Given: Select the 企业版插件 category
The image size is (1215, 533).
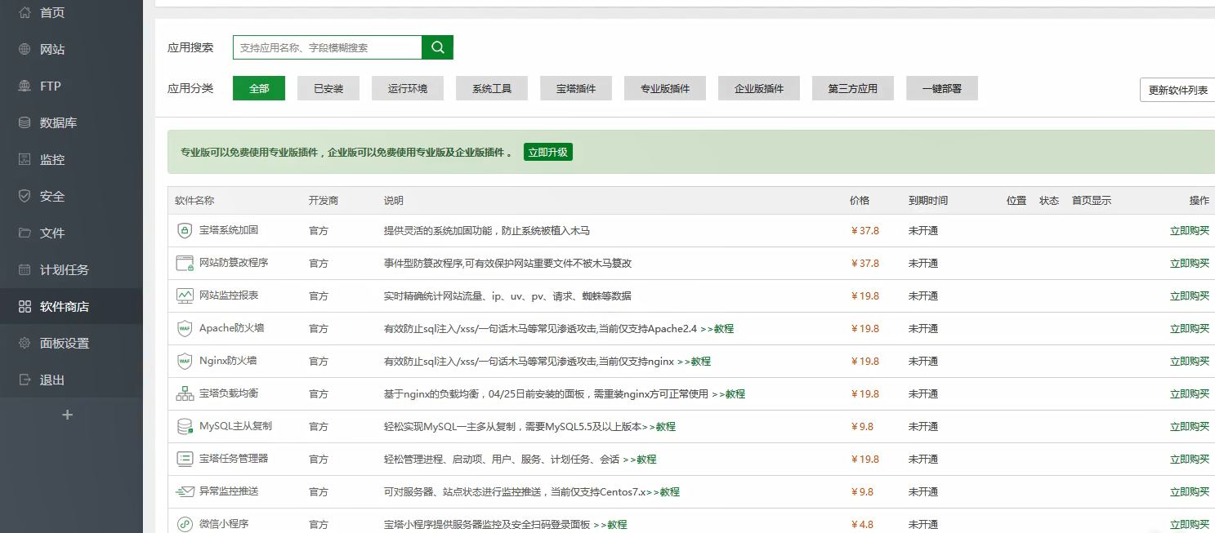Looking at the screenshot, I should (x=759, y=88).
